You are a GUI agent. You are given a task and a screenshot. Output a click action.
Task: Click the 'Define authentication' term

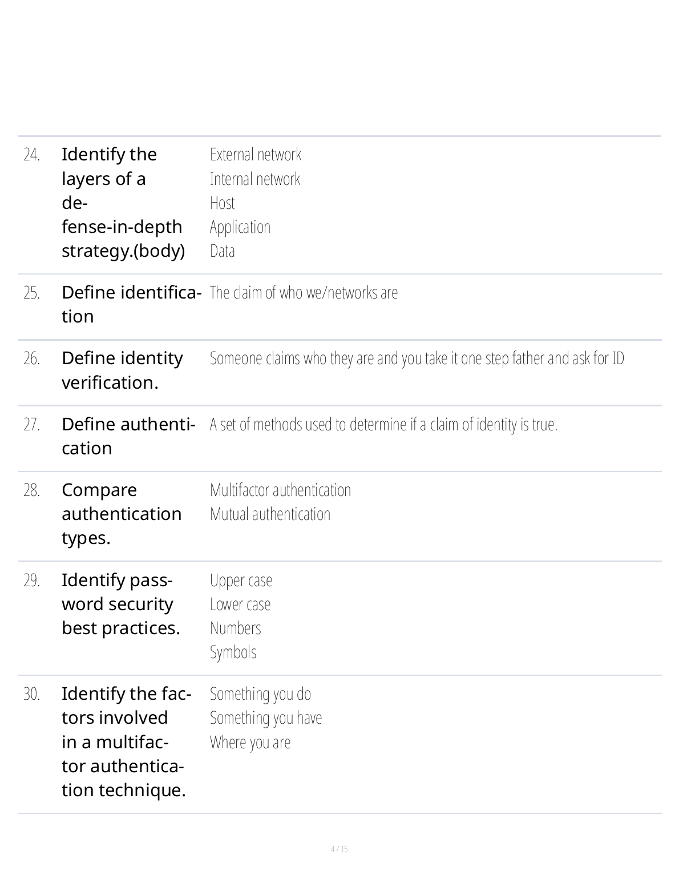click(128, 436)
